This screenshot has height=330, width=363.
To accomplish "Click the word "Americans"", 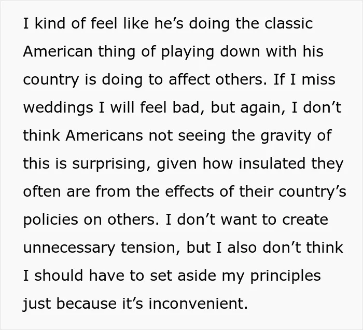I will pos(104,136).
